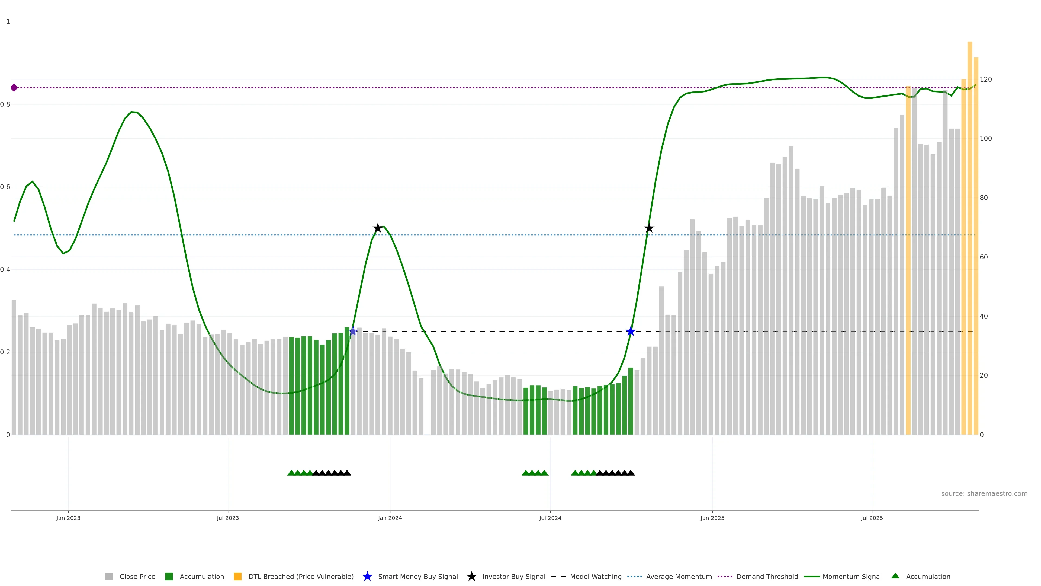Click the black star legend icon

pyautogui.click(x=471, y=576)
